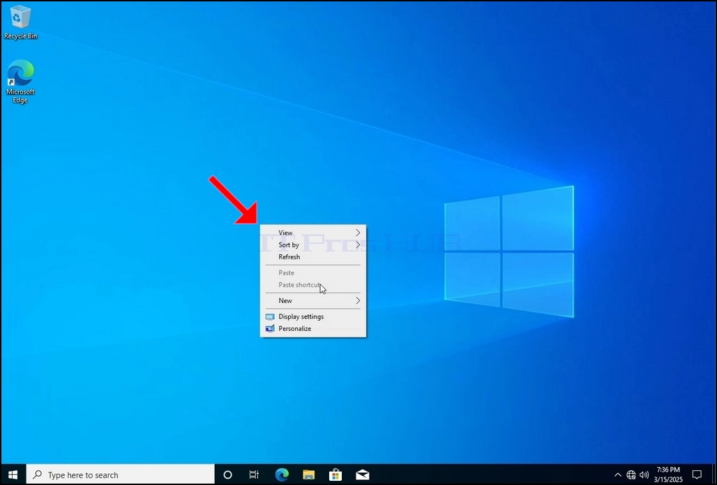The width and height of the screenshot is (717, 485).
Task: Click the Personalize icon in the menu
Action: pos(270,328)
